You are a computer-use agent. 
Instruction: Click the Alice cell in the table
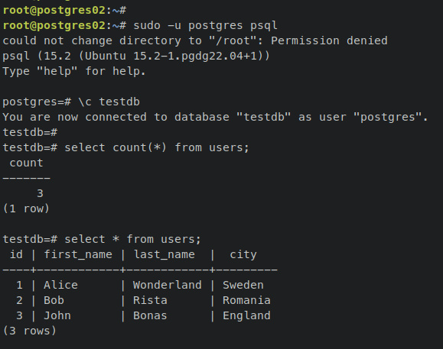click(x=60, y=285)
